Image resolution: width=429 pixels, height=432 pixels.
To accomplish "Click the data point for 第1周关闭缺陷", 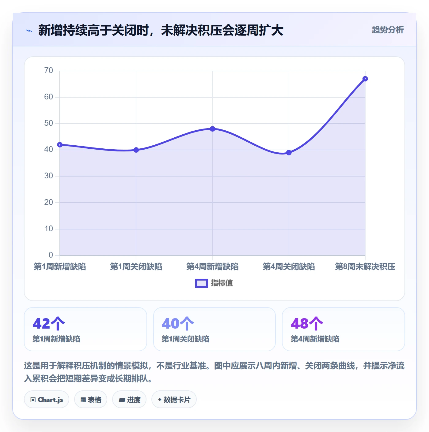I will click(x=136, y=150).
